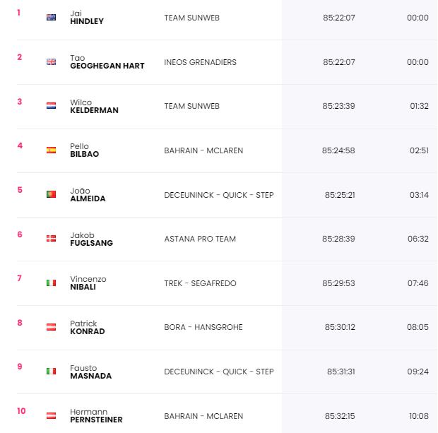Click the Portuguese flag beside João Almeida
Screen dimensions: 438x433
click(51, 194)
